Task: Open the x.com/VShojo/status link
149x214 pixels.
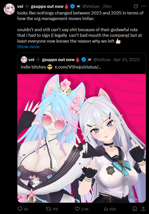Action: point(78,67)
